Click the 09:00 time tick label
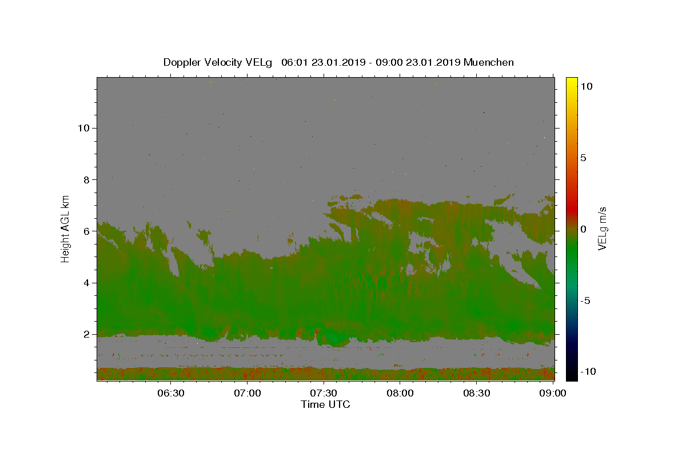Viewport: 686px width, 457px height. point(553,393)
